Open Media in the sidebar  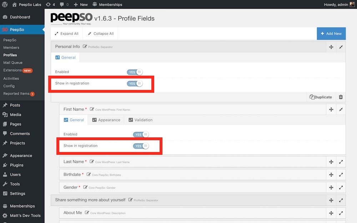22,115
